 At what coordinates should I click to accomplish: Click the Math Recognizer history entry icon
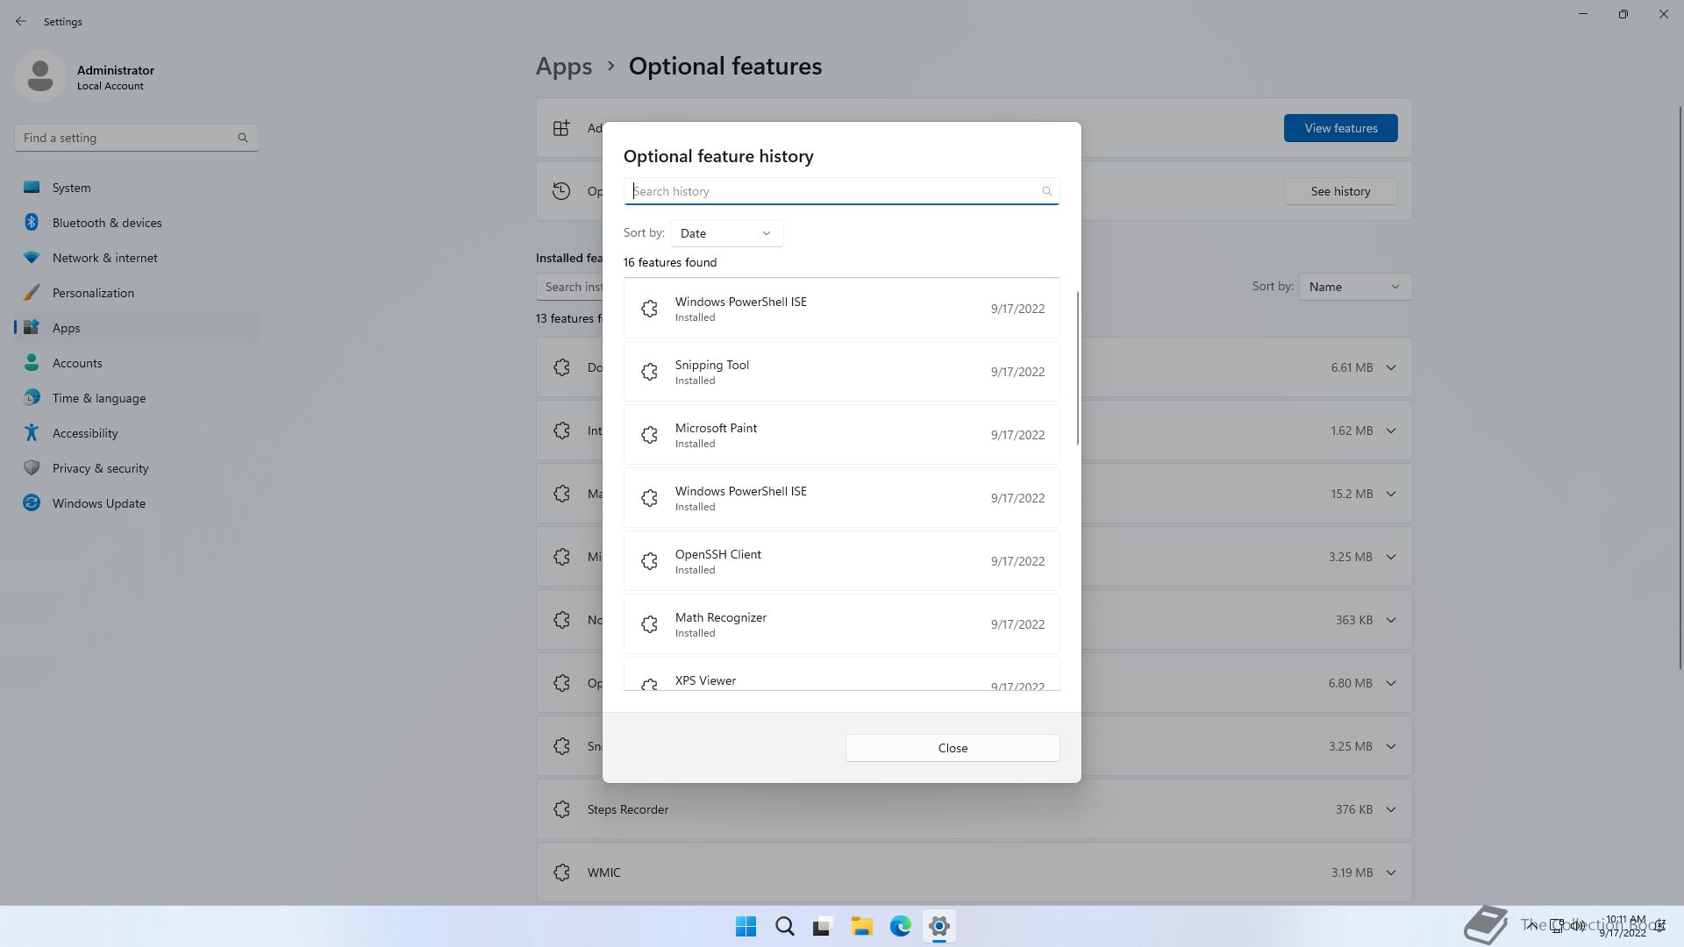coord(649,624)
